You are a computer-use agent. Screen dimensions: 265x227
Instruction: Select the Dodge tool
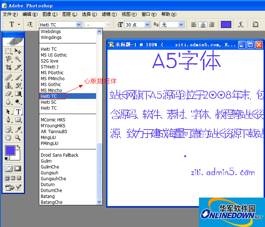click(18, 102)
